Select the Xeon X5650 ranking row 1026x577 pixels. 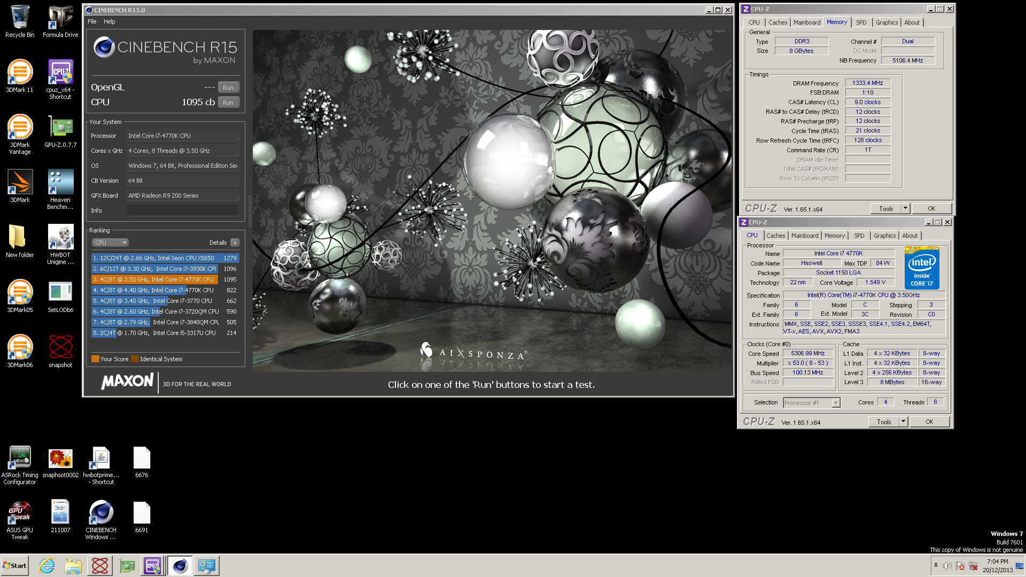(165, 258)
